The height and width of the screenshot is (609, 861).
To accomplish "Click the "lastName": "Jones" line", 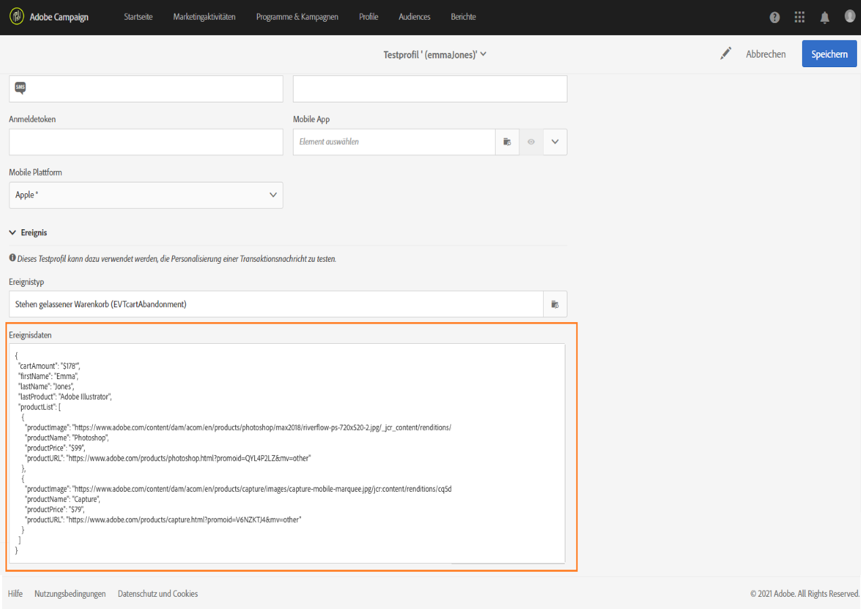I will (x=46, y=386).
